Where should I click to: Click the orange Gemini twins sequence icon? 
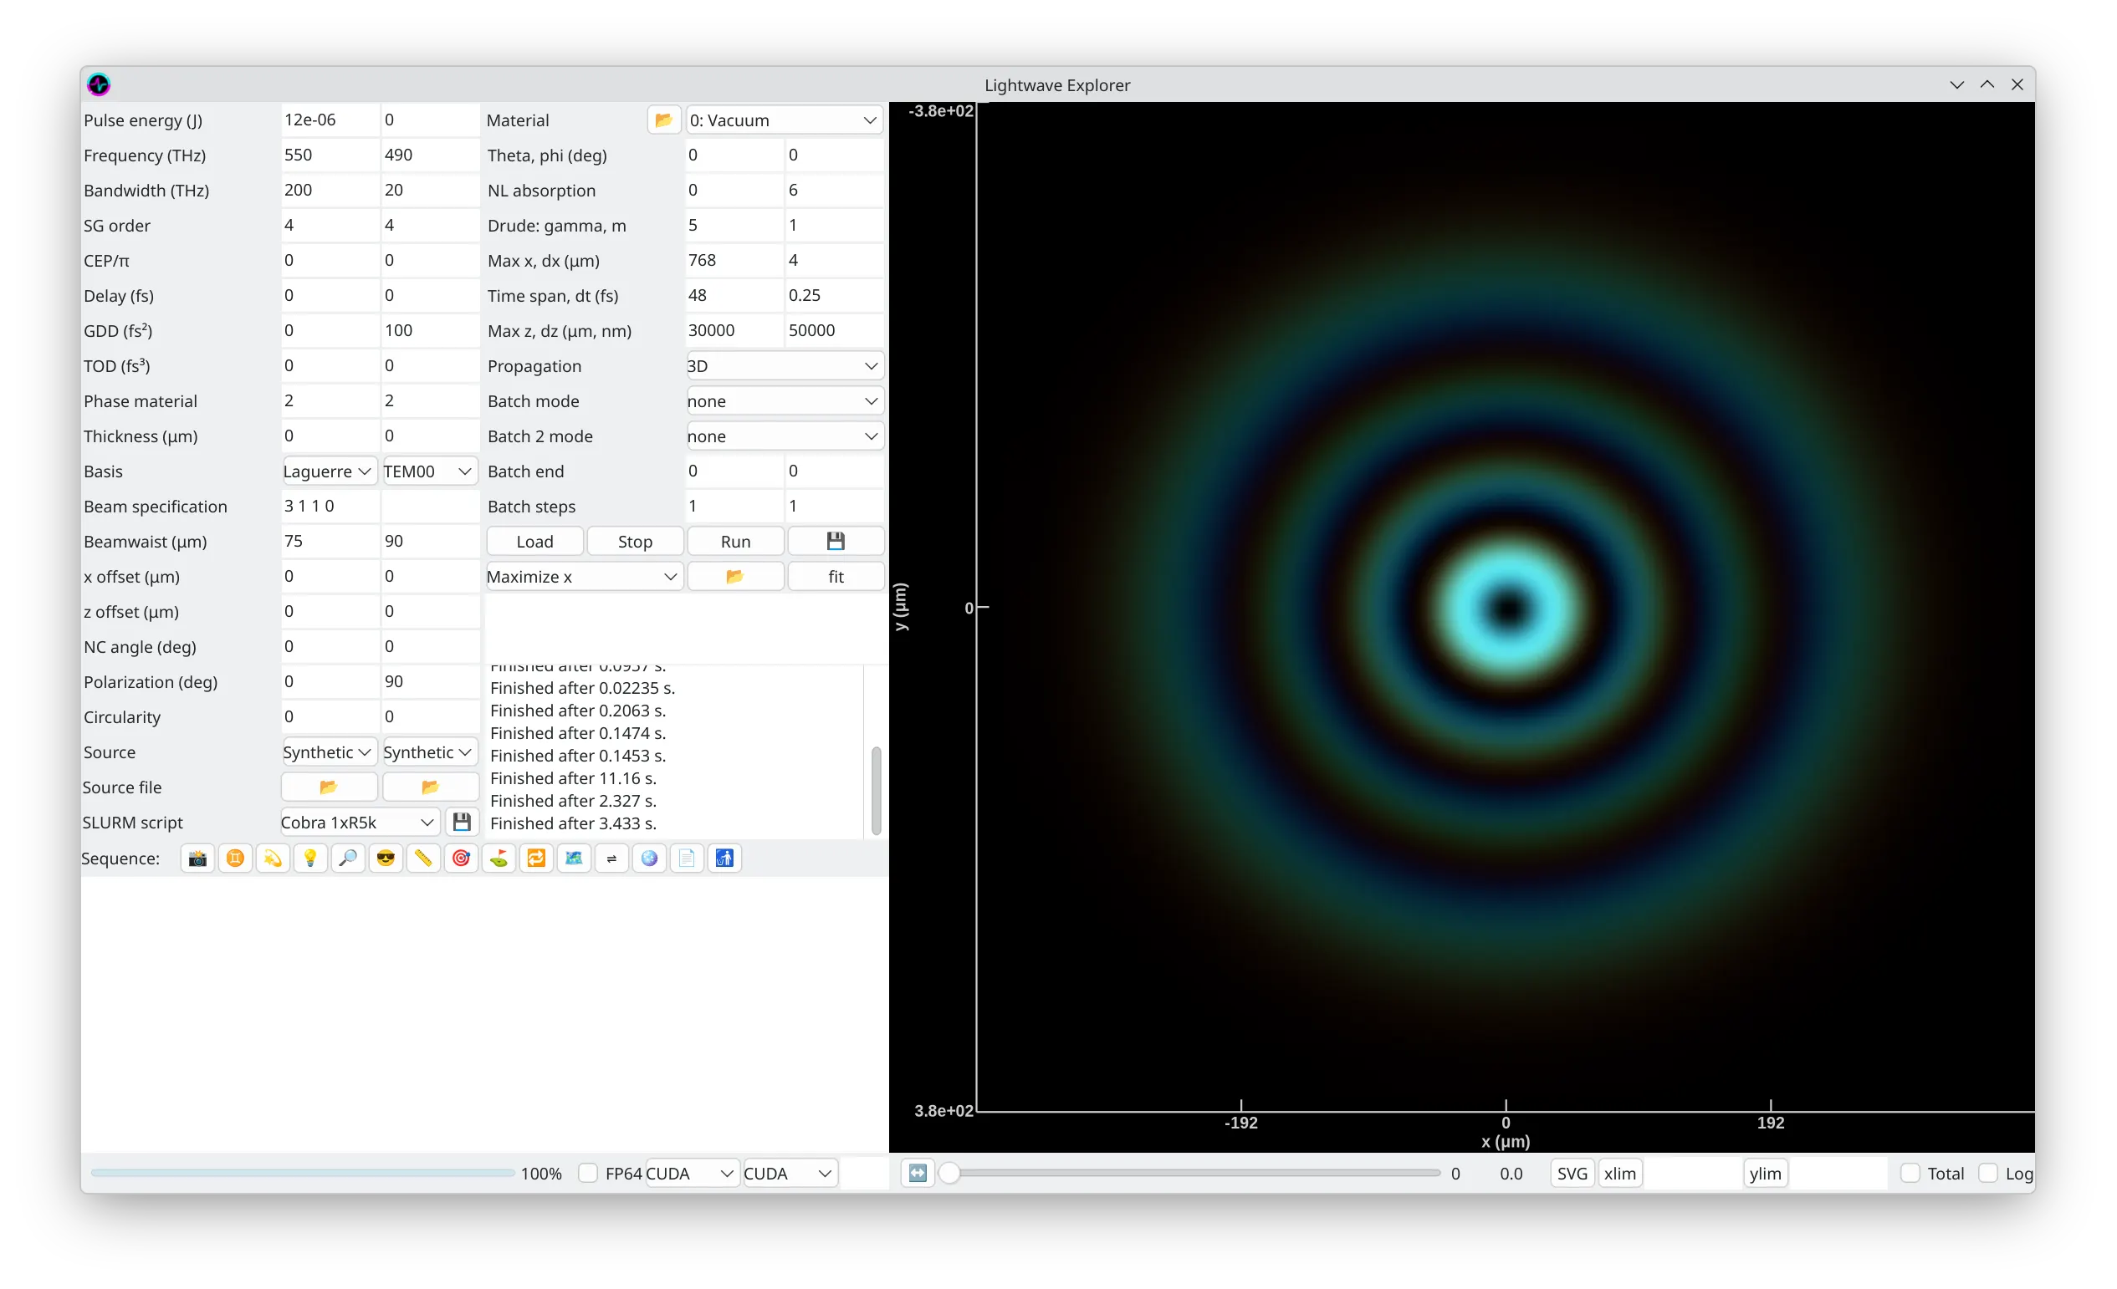click(234, 858)
